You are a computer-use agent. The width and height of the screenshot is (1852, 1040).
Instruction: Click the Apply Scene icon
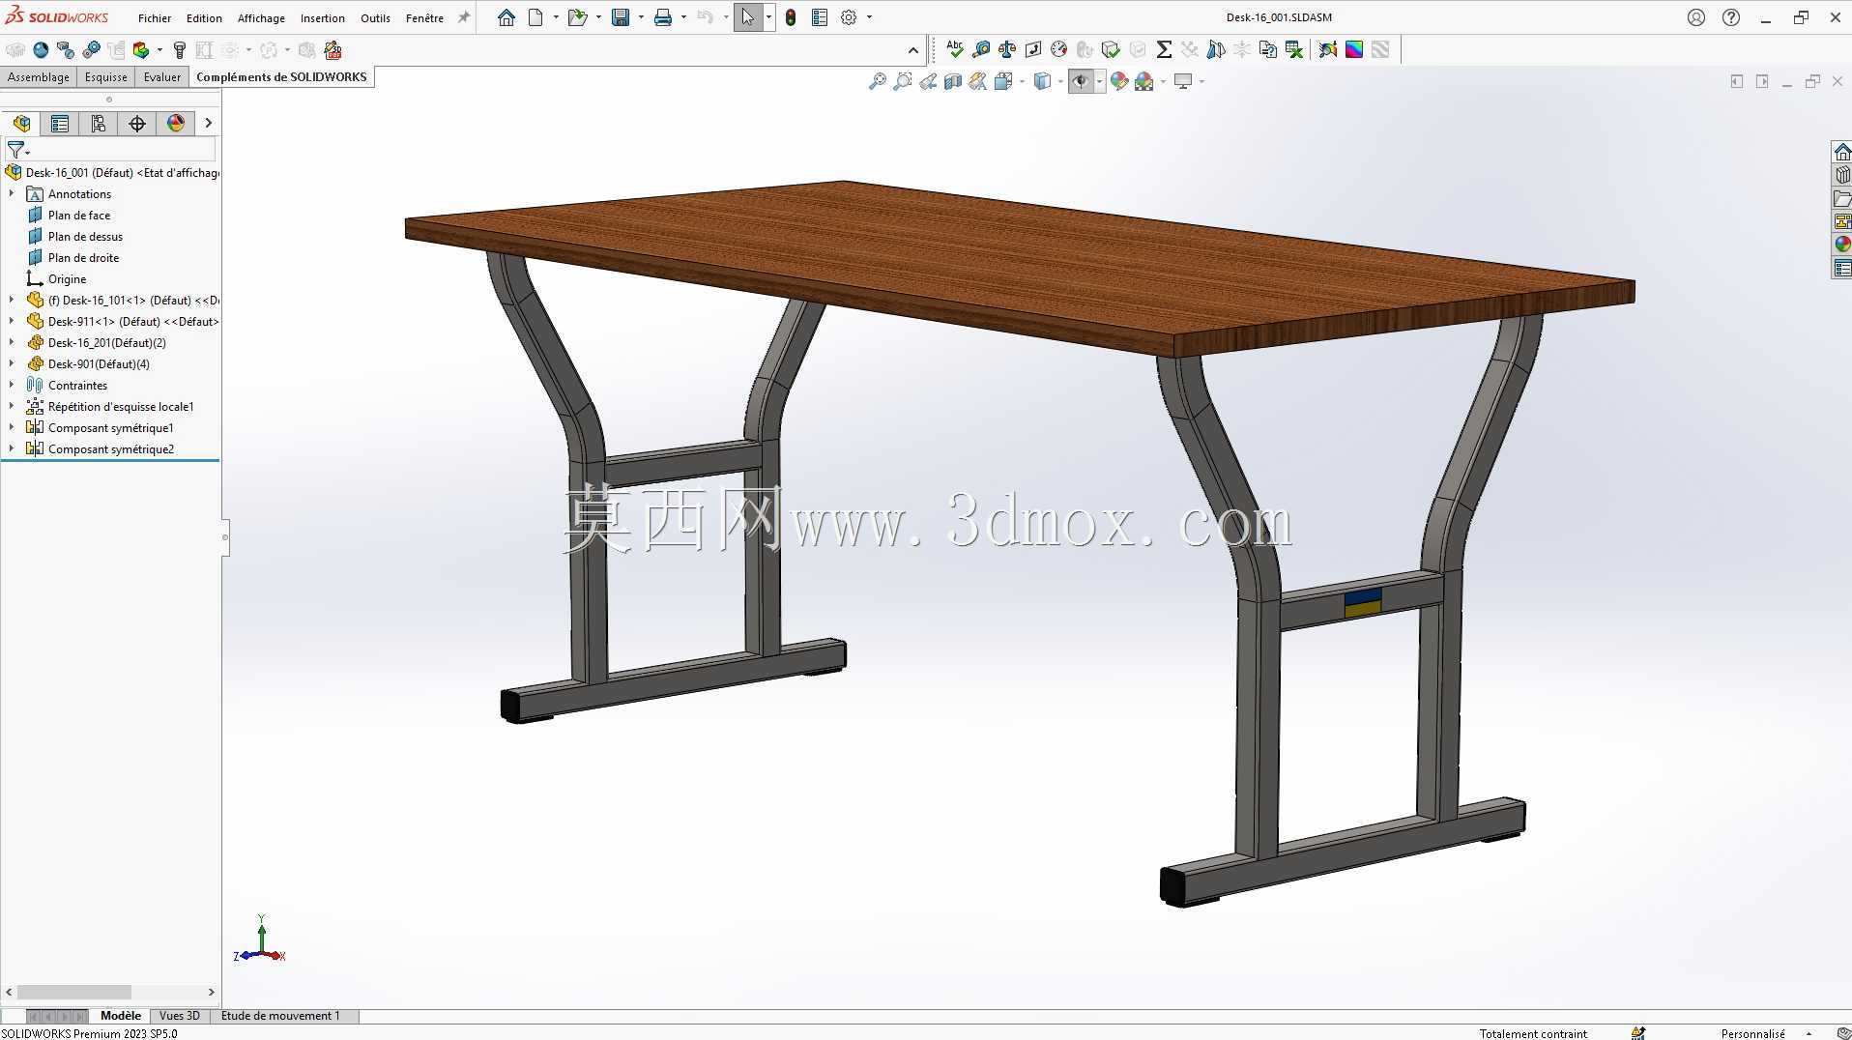click(1144, 81)
